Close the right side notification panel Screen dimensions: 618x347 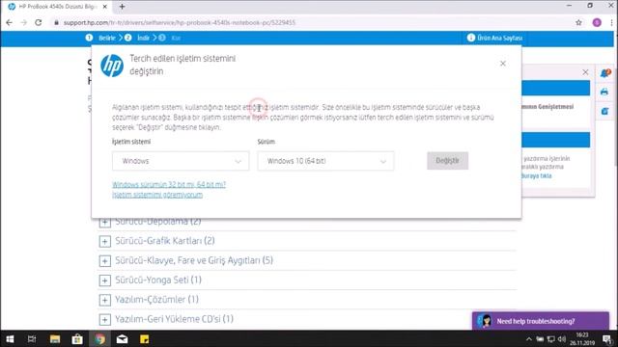585,72
